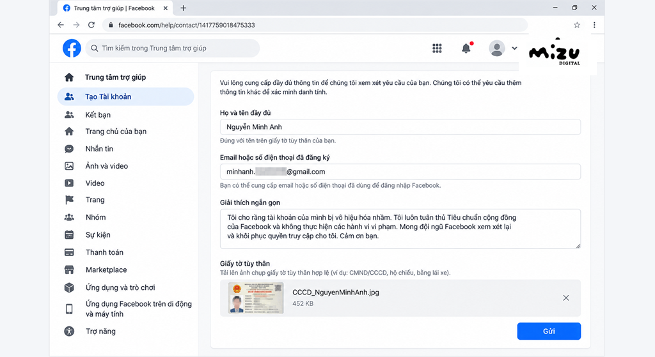Click the browser address bar URL
The height and width of the screenshot is (357, 655).
pyautogui.click(x=187, y=25)
